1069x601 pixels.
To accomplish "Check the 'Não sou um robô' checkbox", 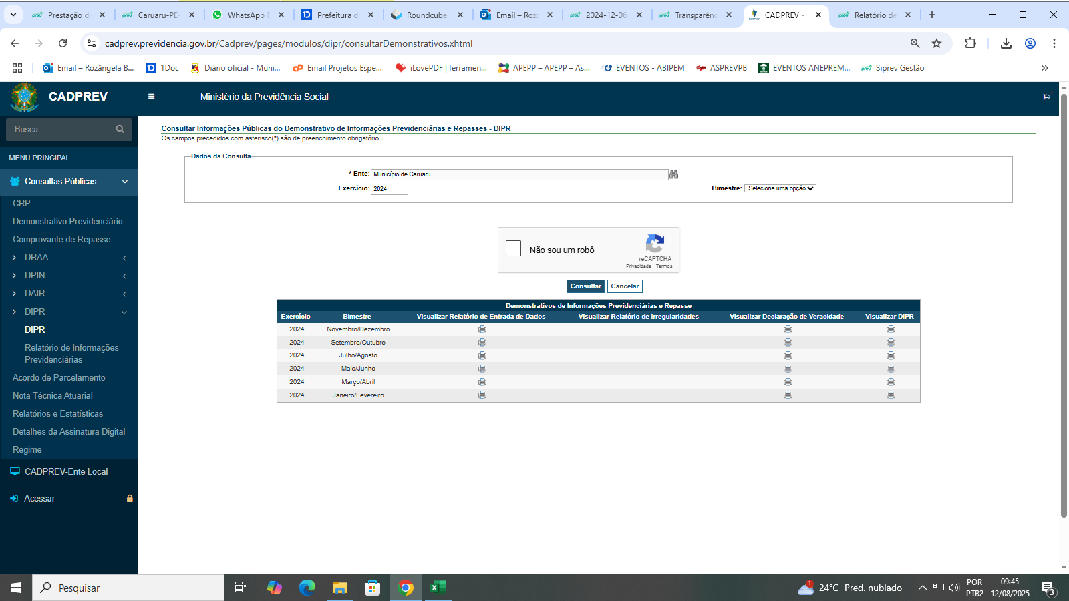I will [x=514, y=249].
